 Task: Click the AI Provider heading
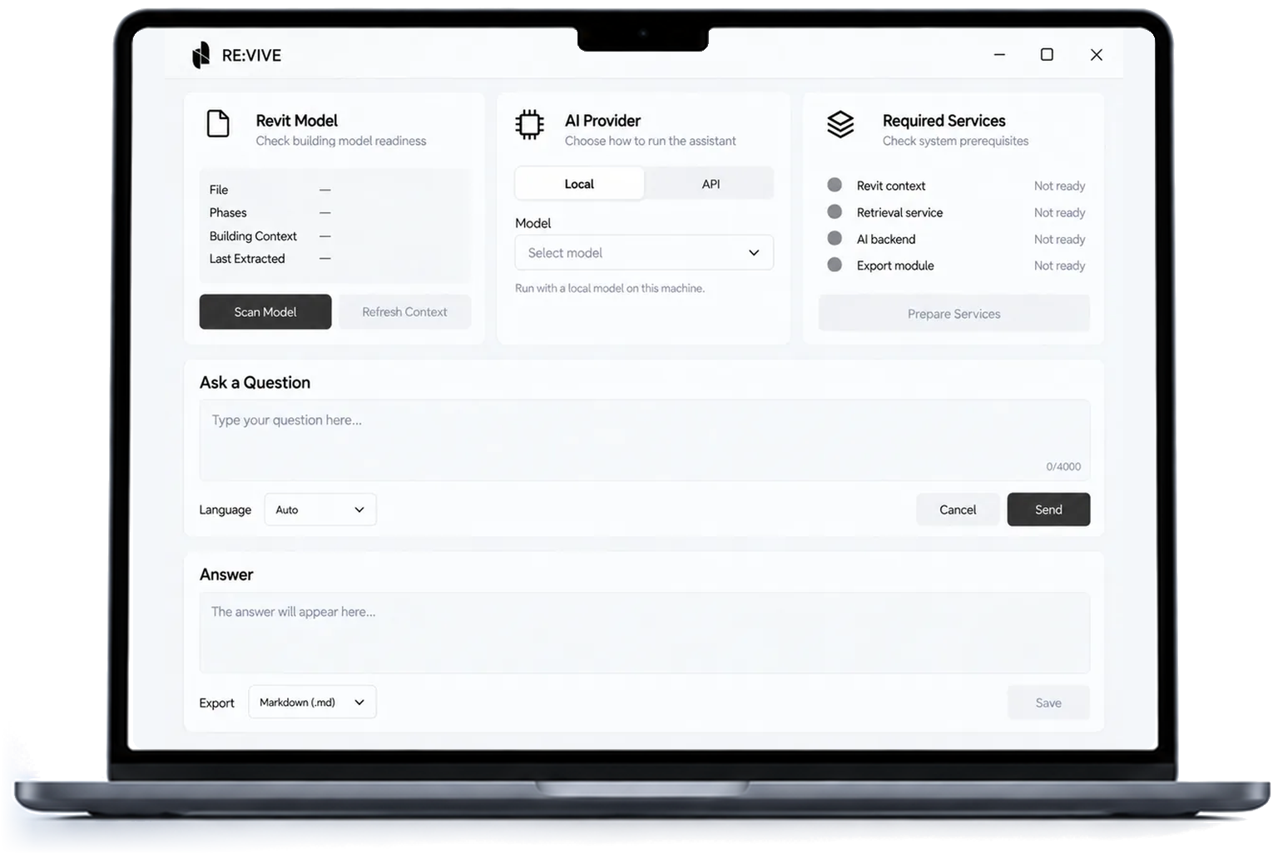(x=602, y=121)
